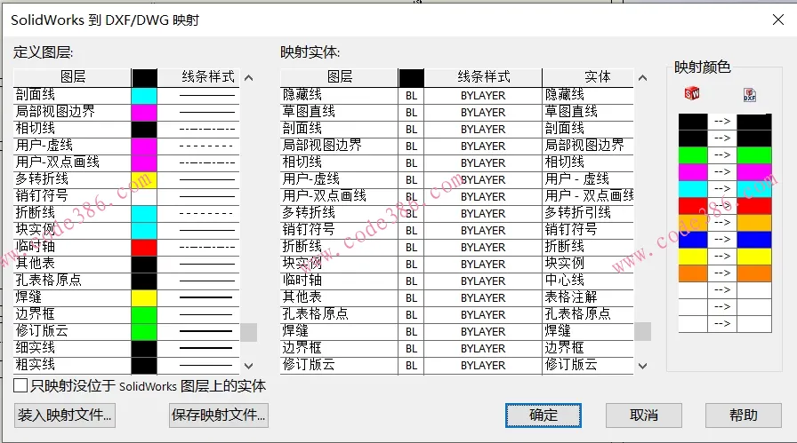Click 中心线 entity cell in 映射实体 table

[x=588, y=281]
